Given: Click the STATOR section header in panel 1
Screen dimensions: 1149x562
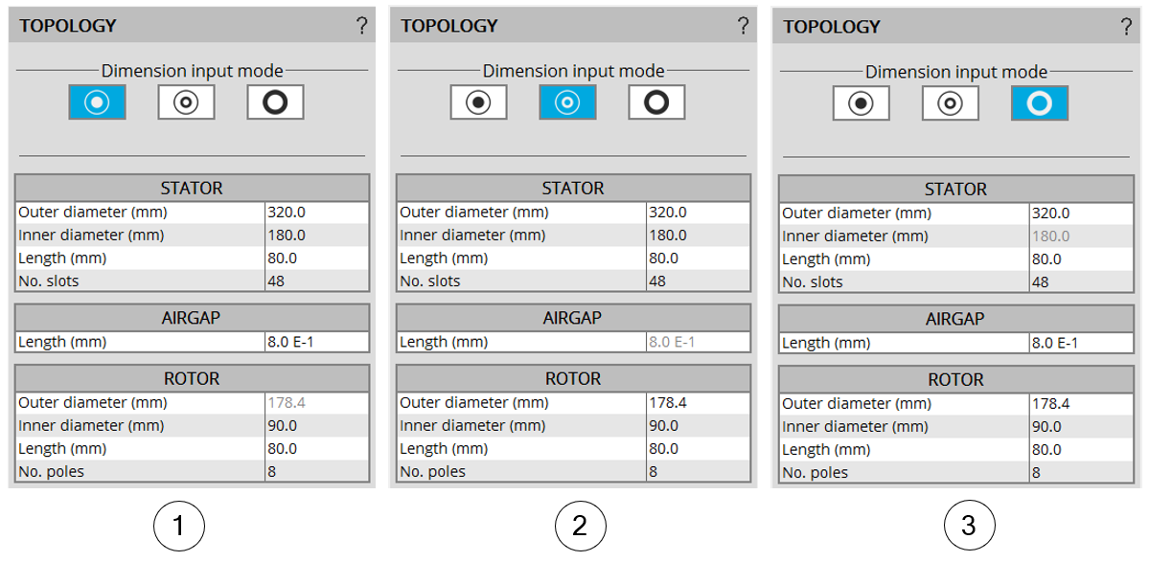Looking at the screenshot, I should [x=192, y=188].
